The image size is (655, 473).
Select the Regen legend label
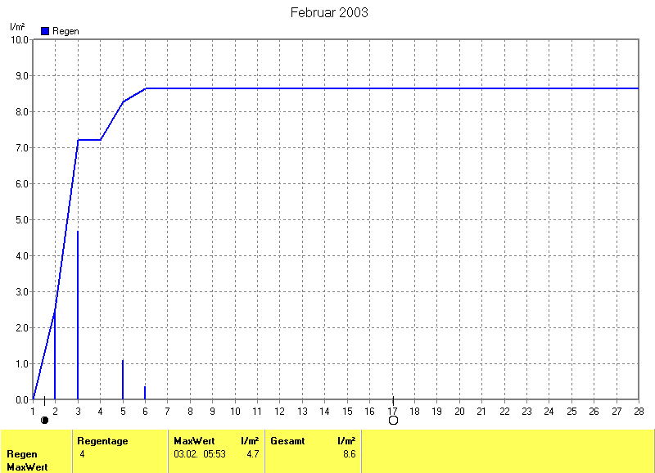click(x=65, y=30)
